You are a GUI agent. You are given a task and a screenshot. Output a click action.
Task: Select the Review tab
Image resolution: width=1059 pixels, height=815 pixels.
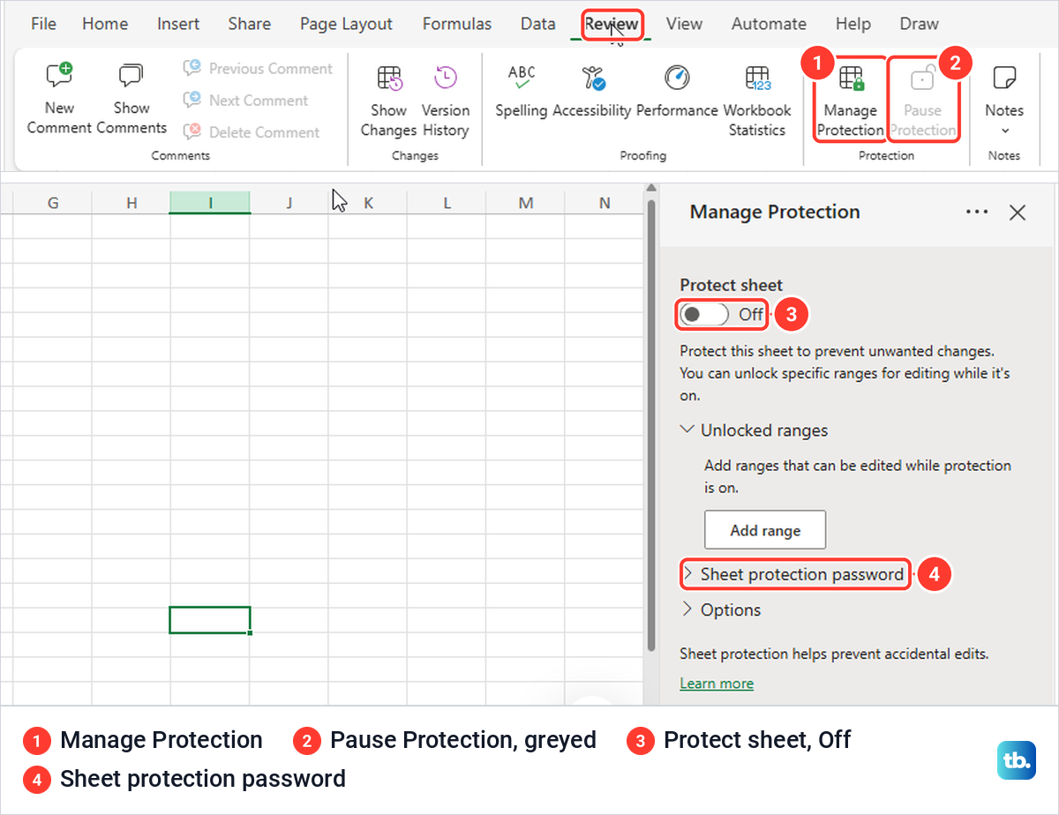(612, 24)
